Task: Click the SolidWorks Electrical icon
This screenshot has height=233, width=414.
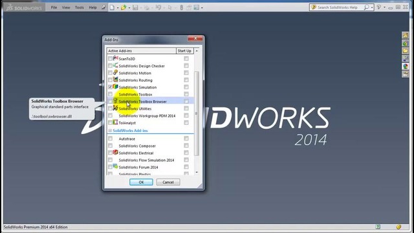Action: pyautogui.click(x=115, y=153)
